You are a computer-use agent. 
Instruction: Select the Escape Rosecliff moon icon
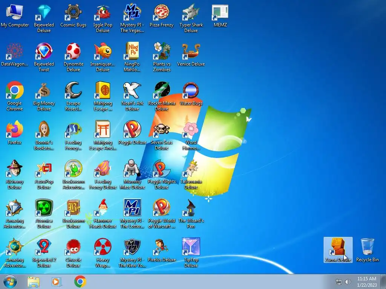(74, 90)
